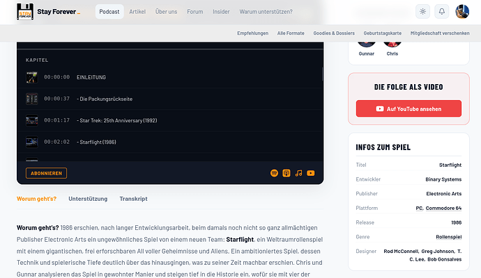Open designer Greg Johnson link

click(438, 252)
